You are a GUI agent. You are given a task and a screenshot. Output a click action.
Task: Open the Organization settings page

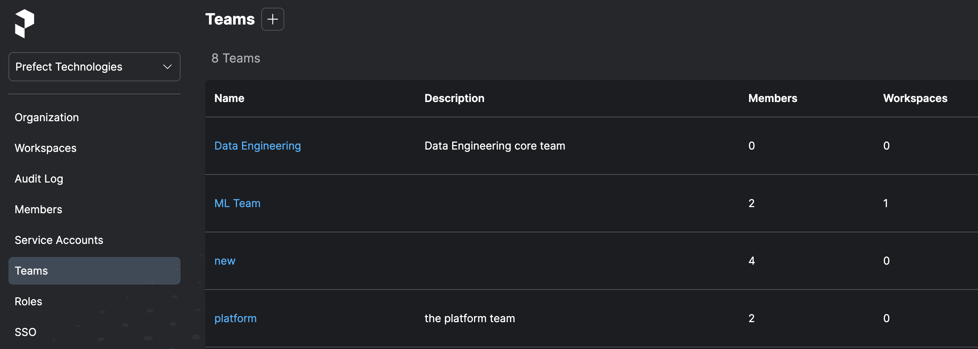46,117
